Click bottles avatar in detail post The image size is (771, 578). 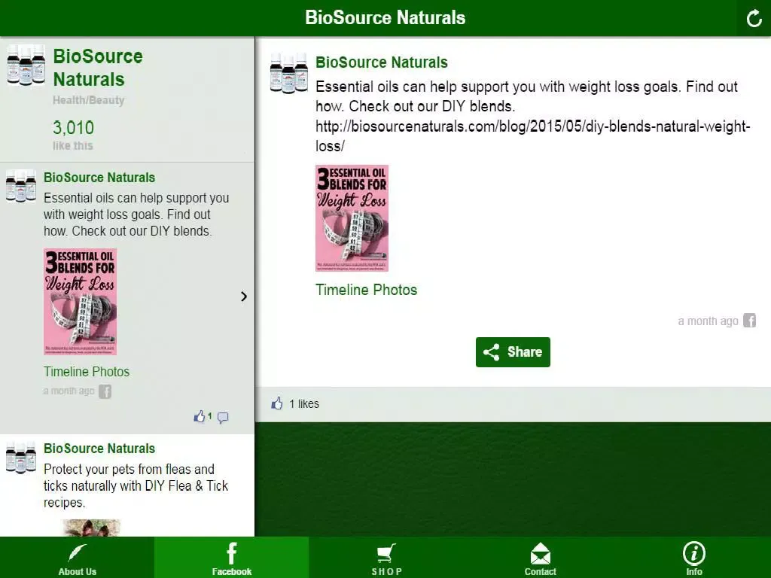tap(289, 73)
